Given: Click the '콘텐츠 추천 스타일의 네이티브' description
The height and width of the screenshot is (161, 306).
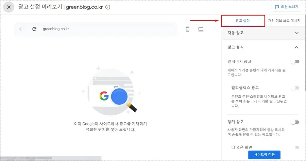Looking at the screenshot, I should point(259,101).
